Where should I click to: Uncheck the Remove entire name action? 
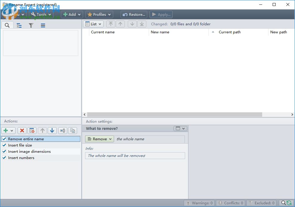tap(4, 139)
